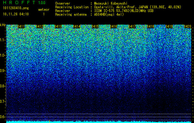
Task: Click the meteor count value 1
Action: [44, 14]
